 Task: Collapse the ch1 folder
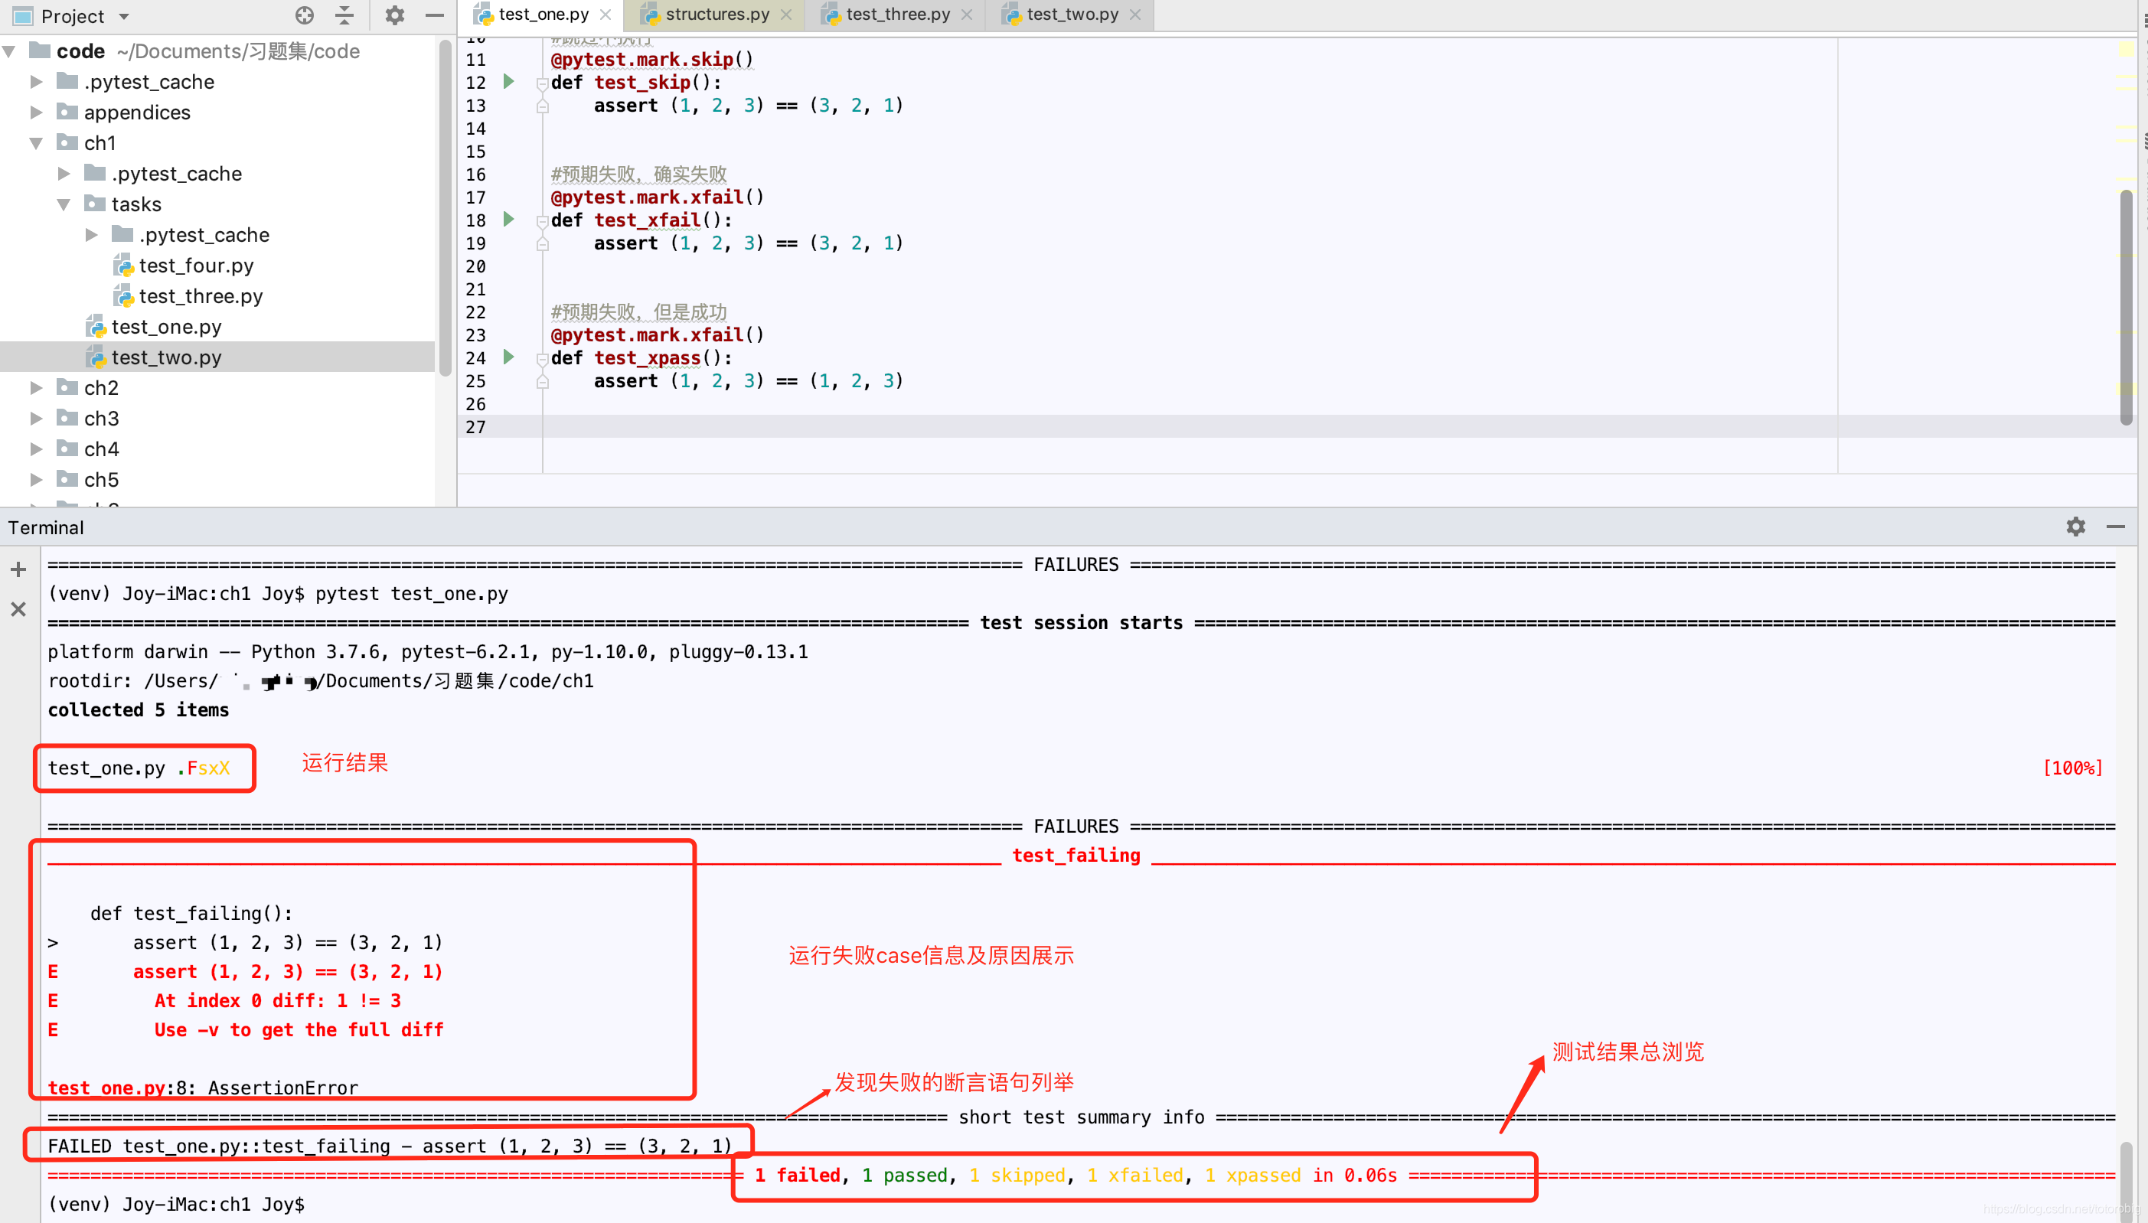tap(36, 143)
